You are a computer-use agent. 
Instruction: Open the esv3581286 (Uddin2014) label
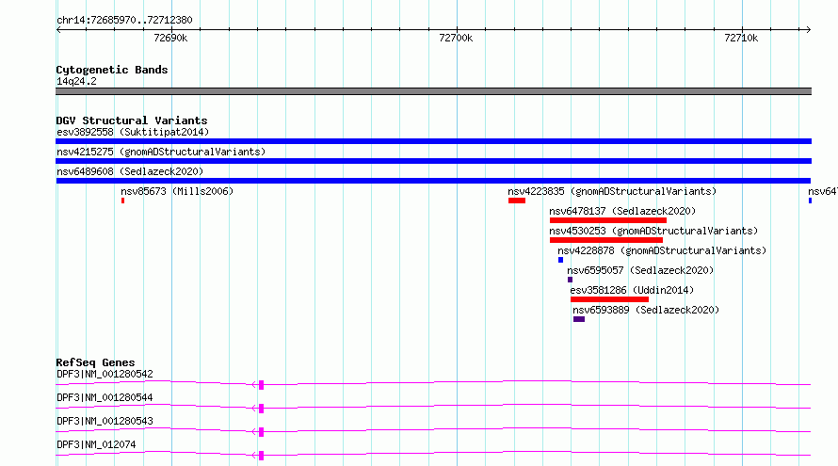point(632,290)
